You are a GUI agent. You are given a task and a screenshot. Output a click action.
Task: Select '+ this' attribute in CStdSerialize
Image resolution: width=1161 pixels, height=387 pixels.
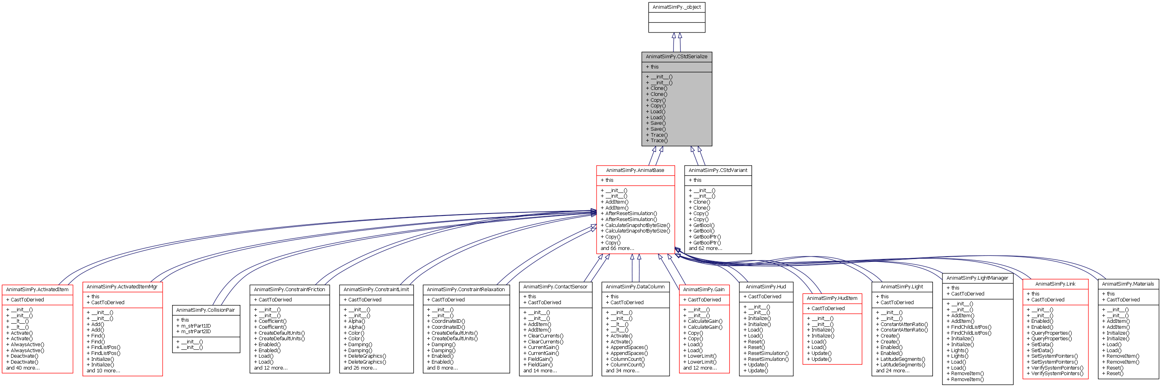click(652, 67)
